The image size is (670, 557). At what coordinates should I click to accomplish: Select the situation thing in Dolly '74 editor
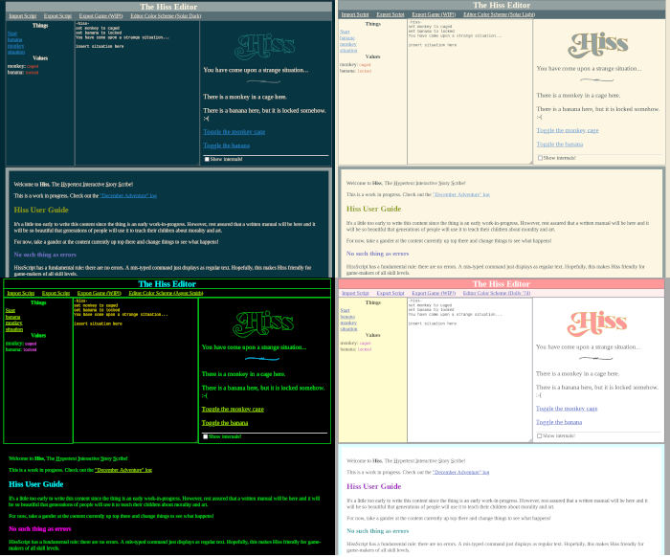(x=348, y=329)
